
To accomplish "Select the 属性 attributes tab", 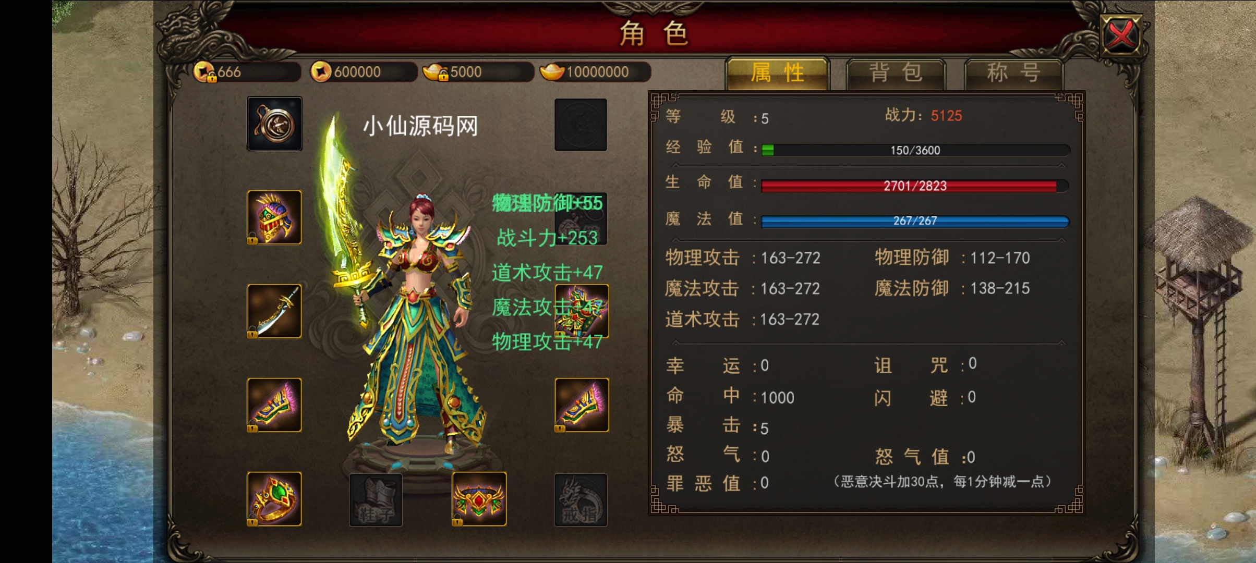I will tap(777, 73).
